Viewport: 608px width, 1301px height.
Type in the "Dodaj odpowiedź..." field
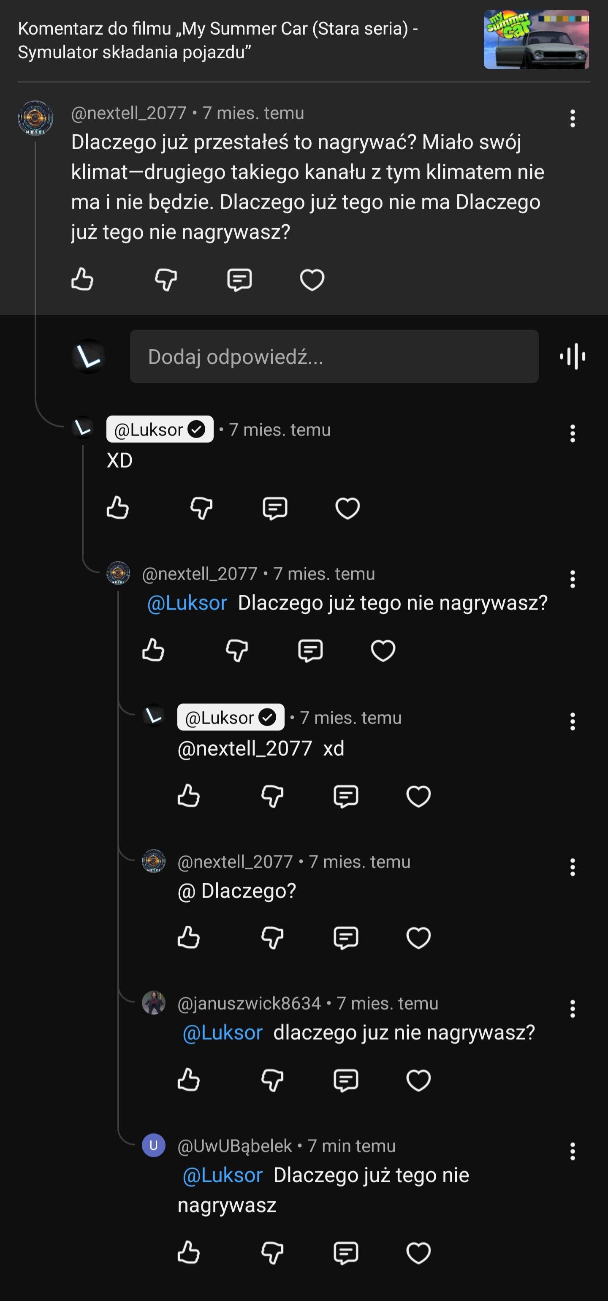(x=334, y=357)
